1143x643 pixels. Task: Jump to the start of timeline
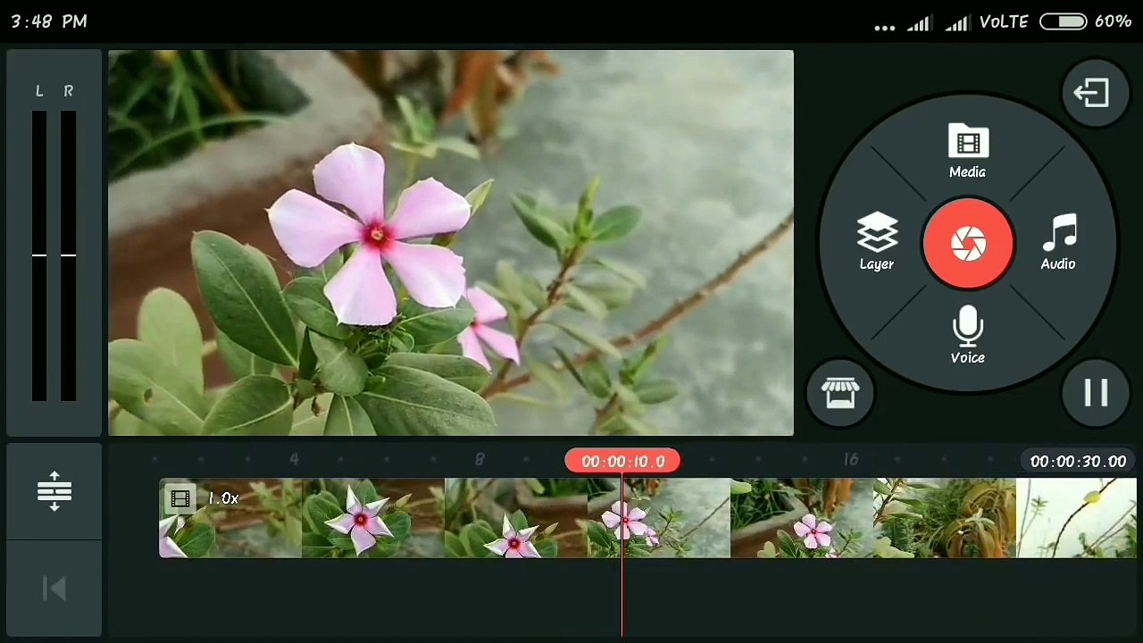tap(54, 589)
